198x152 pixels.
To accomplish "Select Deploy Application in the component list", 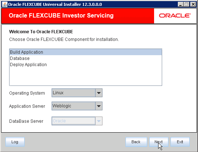I will click(x=86, y=65).
